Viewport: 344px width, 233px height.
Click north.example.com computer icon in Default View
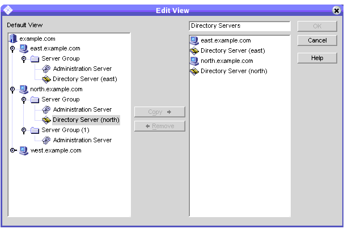point(23,90)
